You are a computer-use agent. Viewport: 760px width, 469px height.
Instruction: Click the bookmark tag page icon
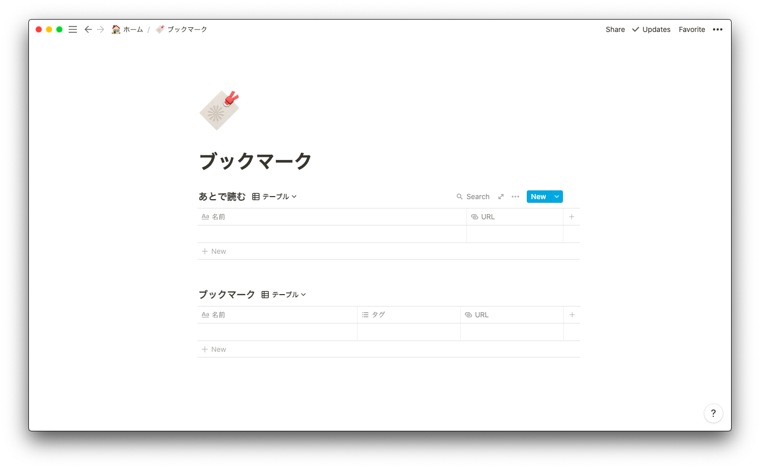coord(219,110)
